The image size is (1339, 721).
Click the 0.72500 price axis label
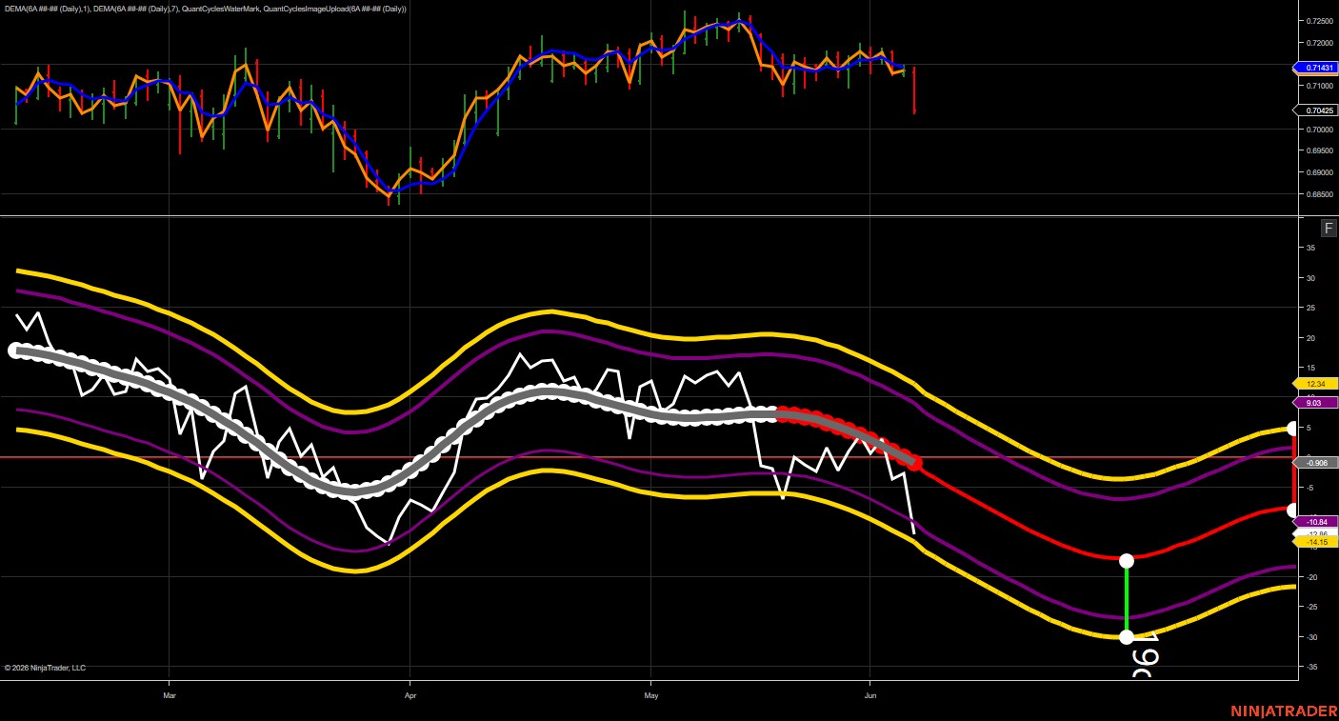(x=1319, y=21)
